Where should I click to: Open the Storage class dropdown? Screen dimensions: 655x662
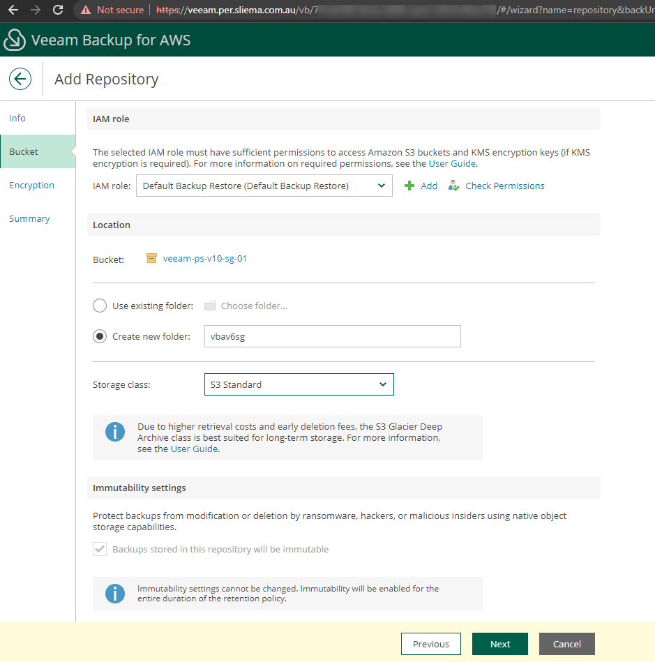pyautogui.click(x=299, y=384)
